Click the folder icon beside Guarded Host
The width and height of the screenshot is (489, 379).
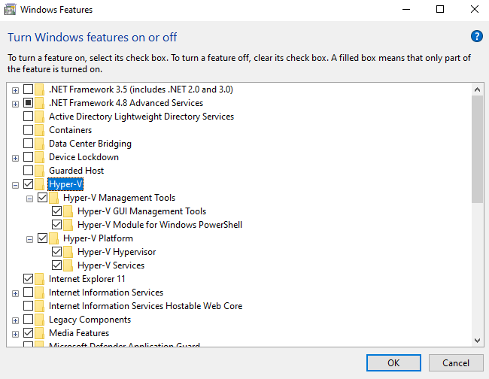tap(40, 171)
